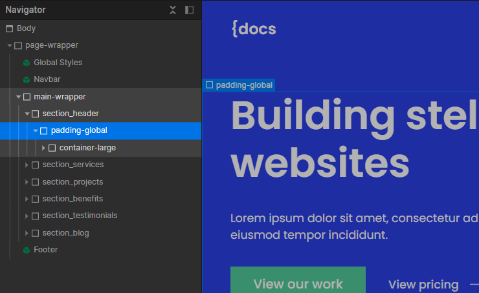This screenshot has width=479, height=293.
Task: Expand the section_projects node
Action: click(27, 182)
